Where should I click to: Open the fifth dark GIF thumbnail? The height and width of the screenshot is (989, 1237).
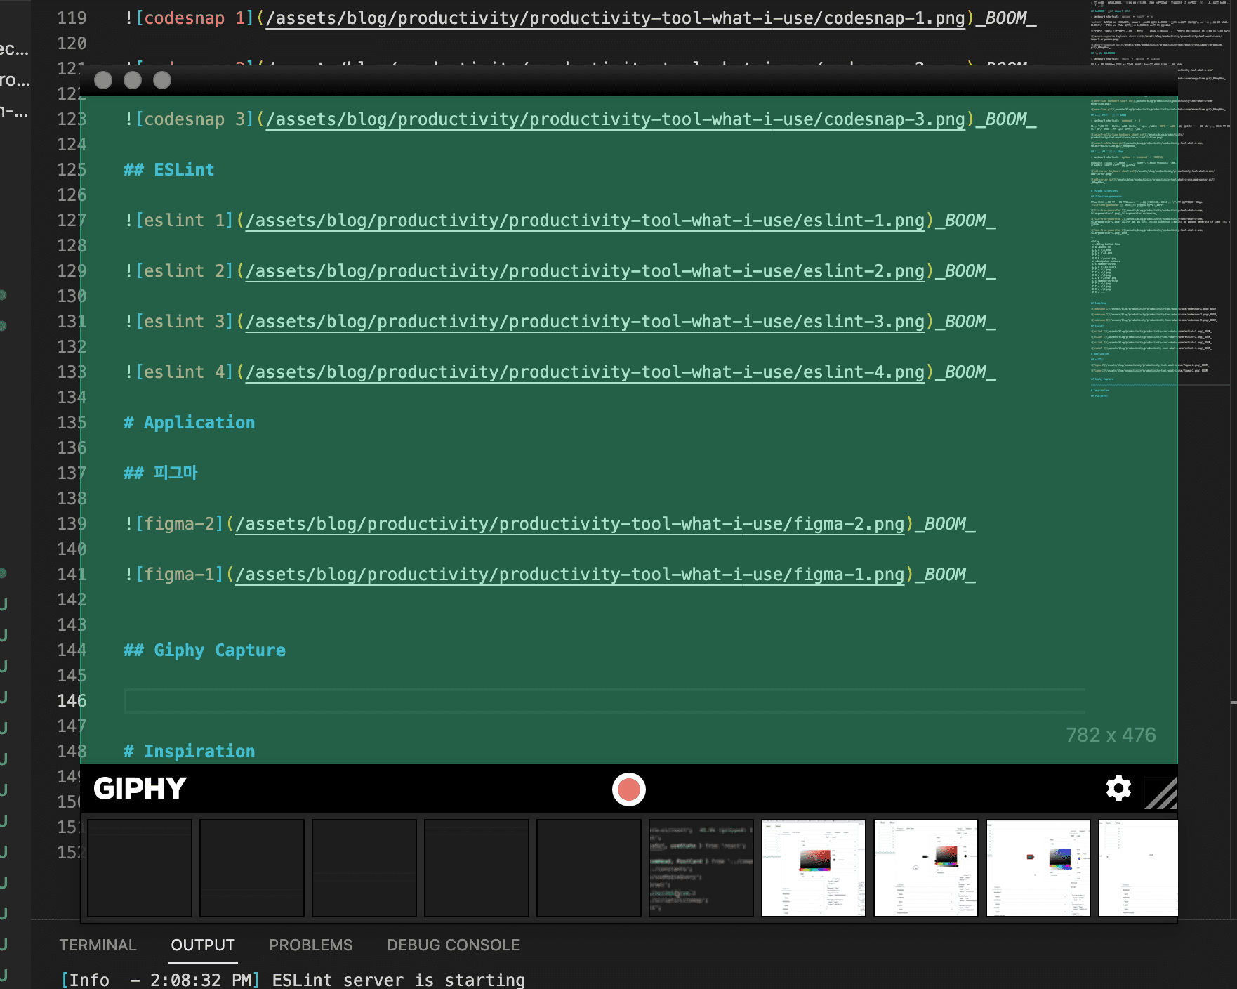pos(589,868)
